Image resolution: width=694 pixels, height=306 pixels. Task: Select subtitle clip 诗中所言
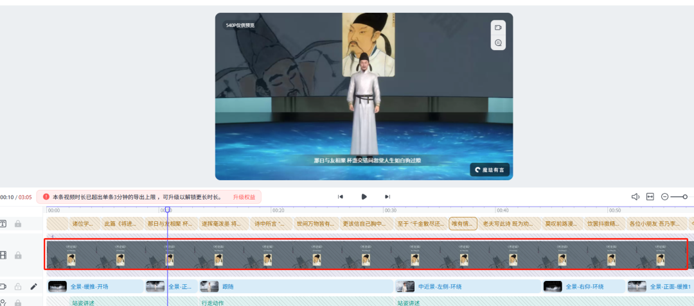272,224
